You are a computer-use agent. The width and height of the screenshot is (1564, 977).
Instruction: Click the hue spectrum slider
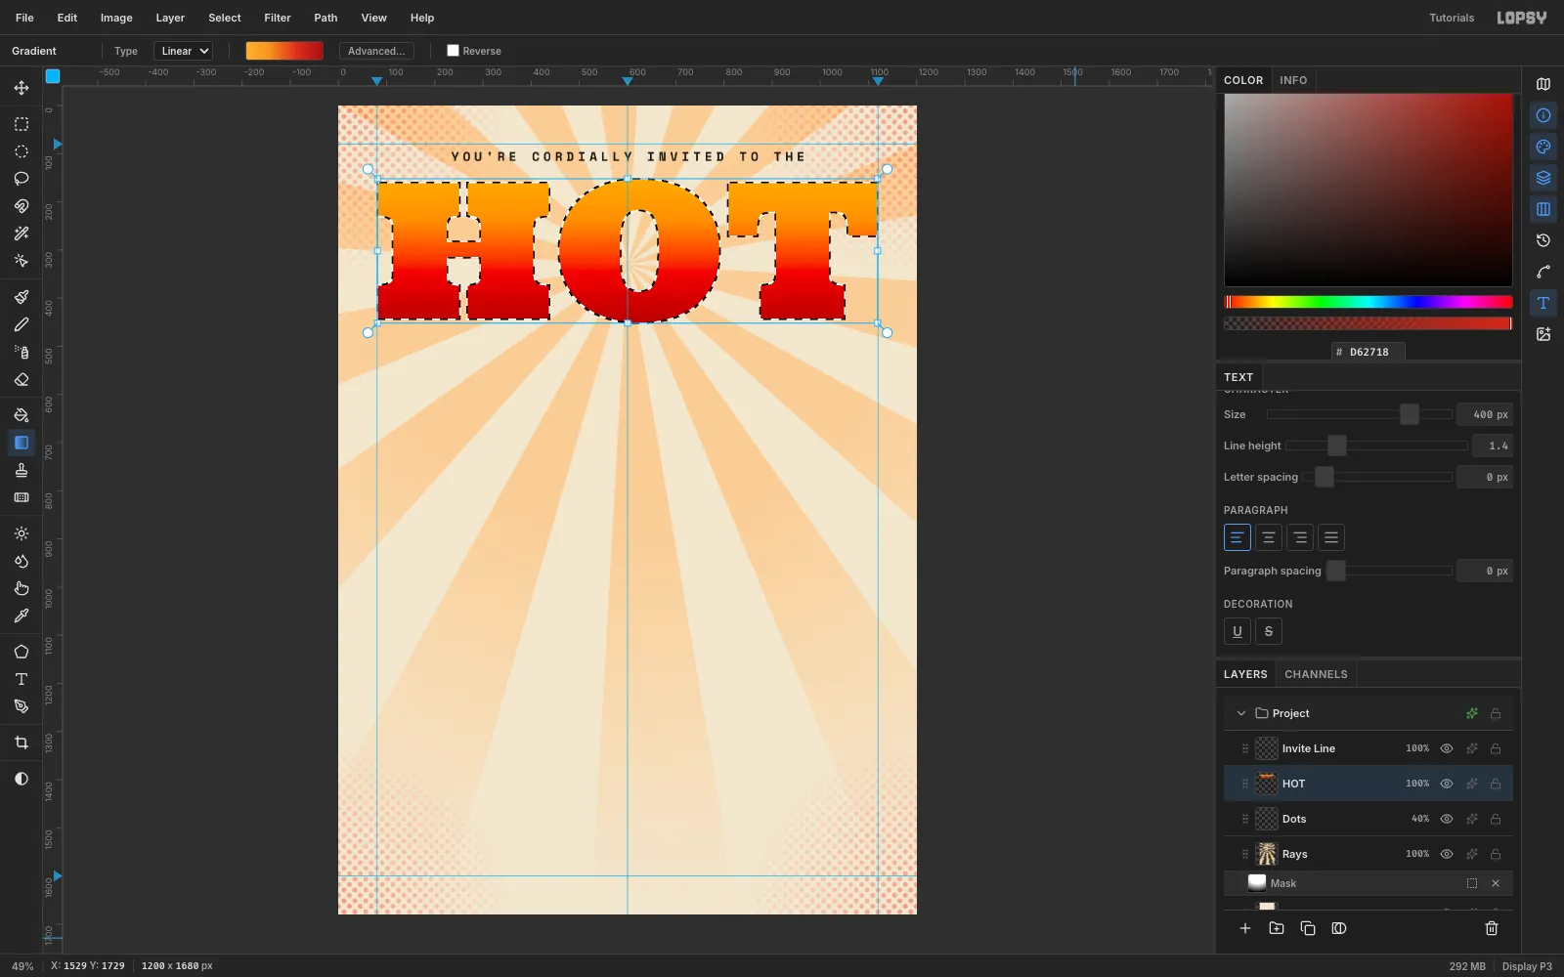coord(1368,302)
